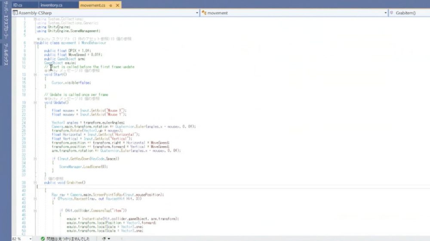Collapse the GetKeyDown Space if block
This screenshot has width=430, height=241.
pos(35,159)
